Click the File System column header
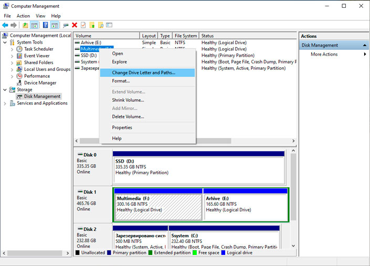The image size is (370, 266). pos(186,36)
